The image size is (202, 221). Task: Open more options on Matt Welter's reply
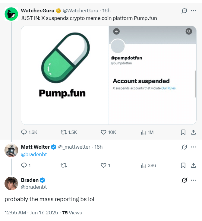coord(193,147)
